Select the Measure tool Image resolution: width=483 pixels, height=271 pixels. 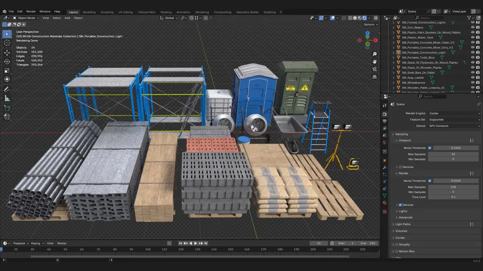pyautogui.click(x=7, y=98)
